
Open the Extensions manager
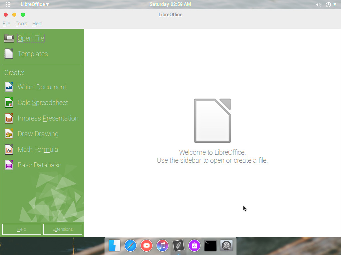point(63,229)
